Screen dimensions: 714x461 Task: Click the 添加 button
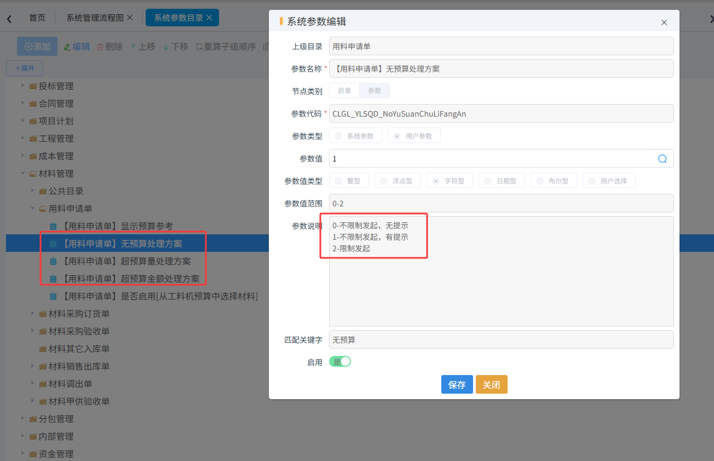(37, 47)
